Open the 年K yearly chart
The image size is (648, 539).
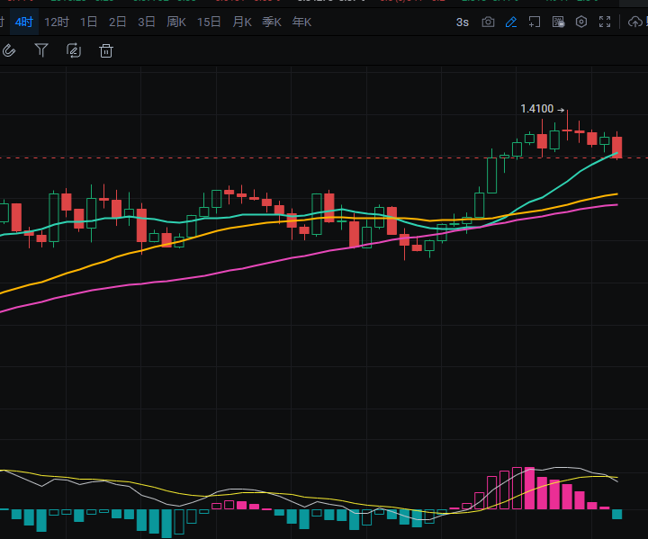tap(301, 22)
